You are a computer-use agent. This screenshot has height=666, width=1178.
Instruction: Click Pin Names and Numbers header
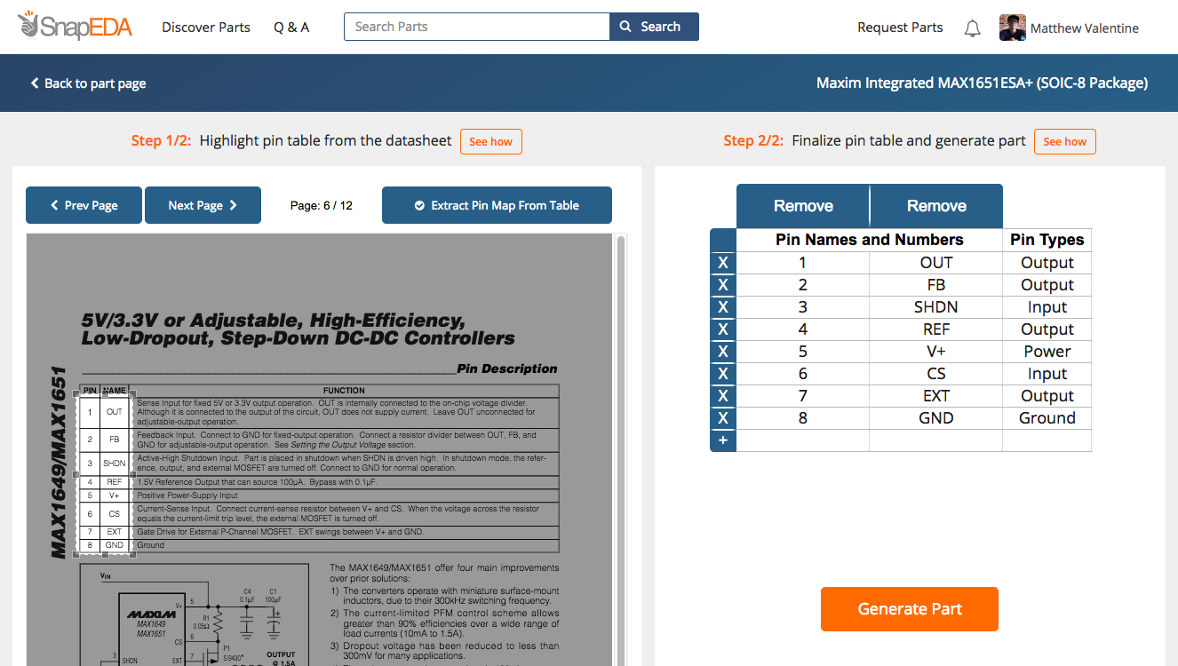870,240
